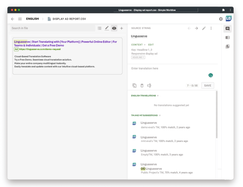The image size is (243, 187).
Task: Go to next source string arrow
Action: point(197,28)
